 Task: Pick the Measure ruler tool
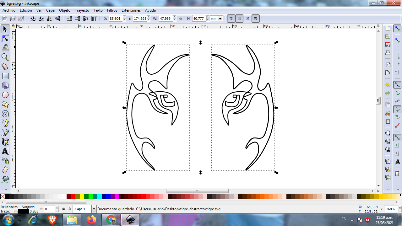[x=5, y=67]
